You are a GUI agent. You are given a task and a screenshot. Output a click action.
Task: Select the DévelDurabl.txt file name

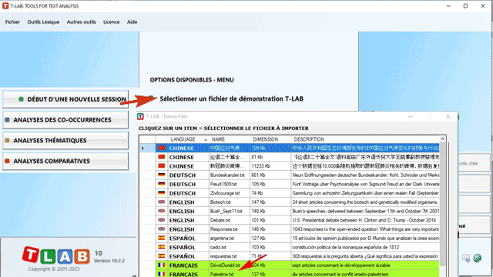225,265
